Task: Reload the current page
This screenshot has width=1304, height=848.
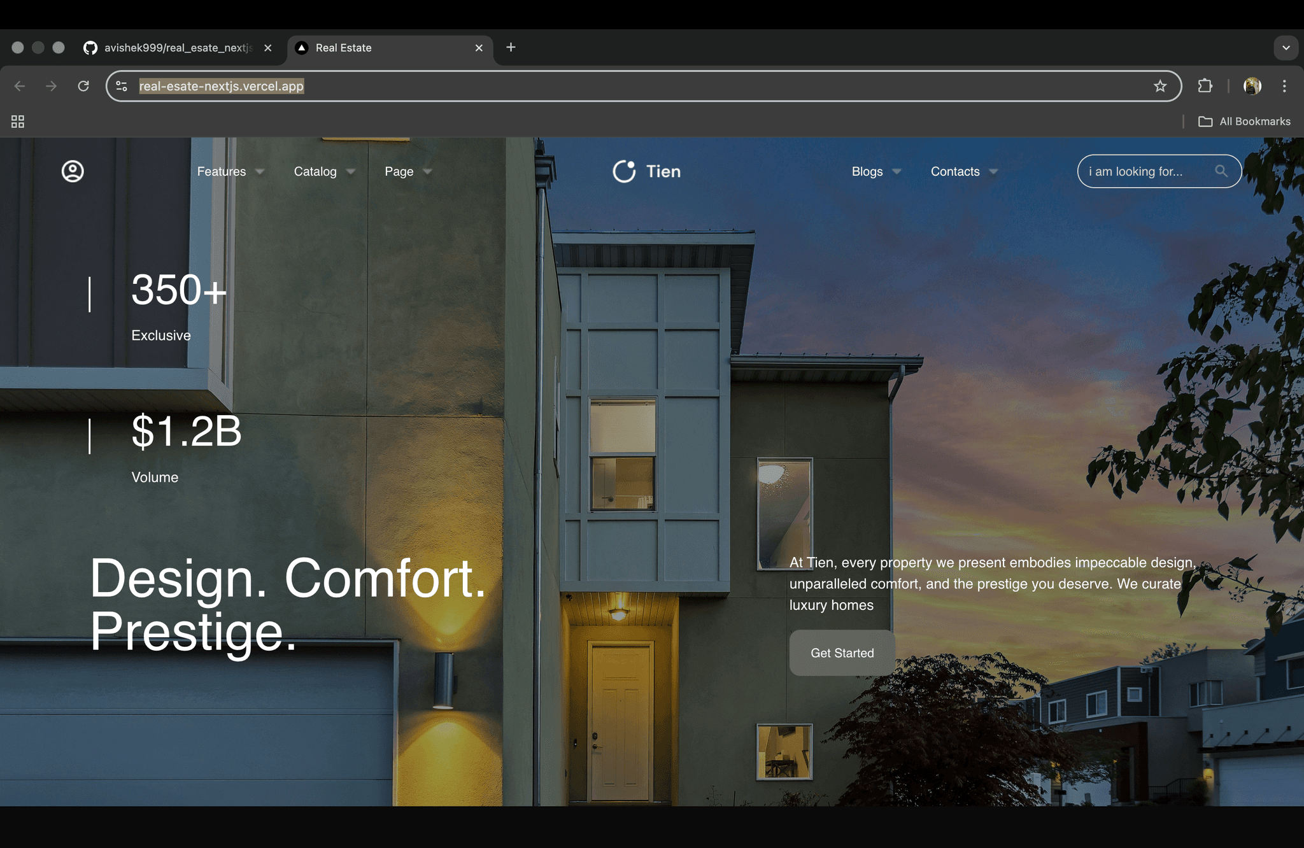Action: pyautogui.click(x=83, y=86)
